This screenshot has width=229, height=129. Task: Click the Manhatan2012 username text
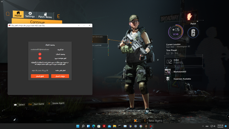click(x=180, y=72)
